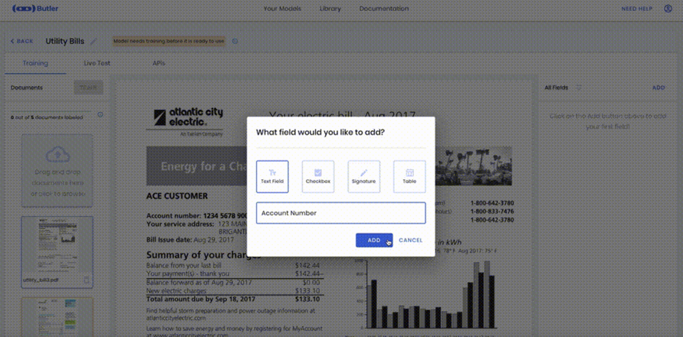Switch to the Live Test tab

(97, 63)
